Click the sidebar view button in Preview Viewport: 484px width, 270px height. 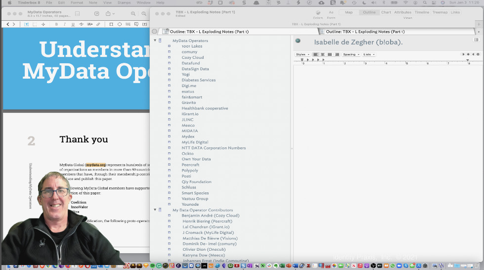coord(77,13)
